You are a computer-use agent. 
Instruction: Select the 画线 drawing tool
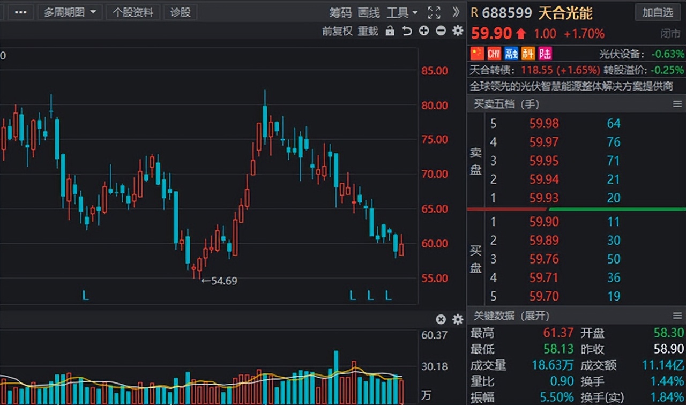[x=369, y=12]
